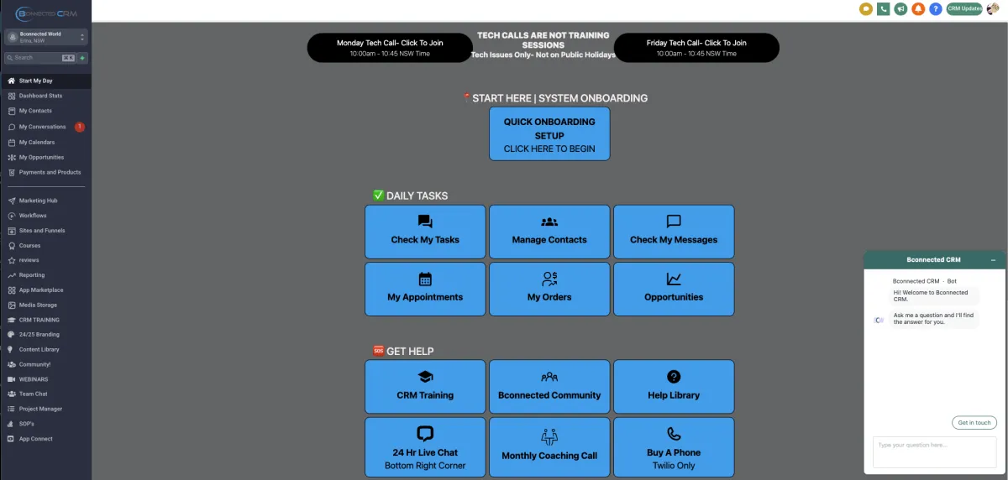The height and width of the screenshot is (480, 1008).
Task: Open the Monthly Coaching Call tile
Action: (549, 448)
